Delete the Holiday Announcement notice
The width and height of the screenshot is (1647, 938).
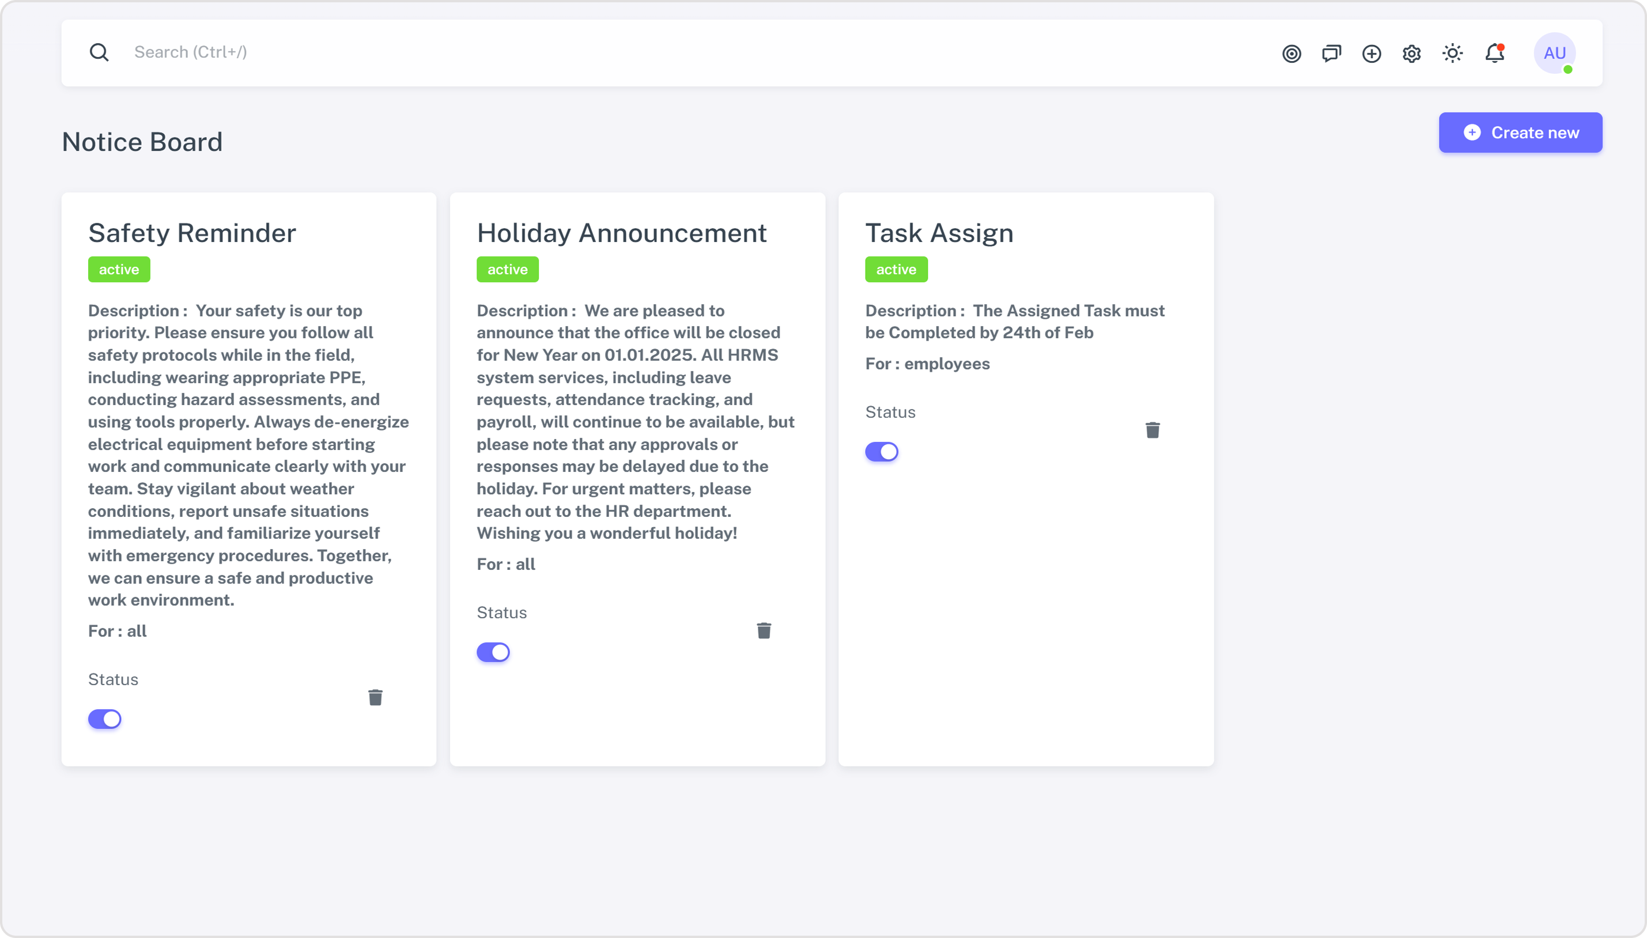(x=764, y=630)
